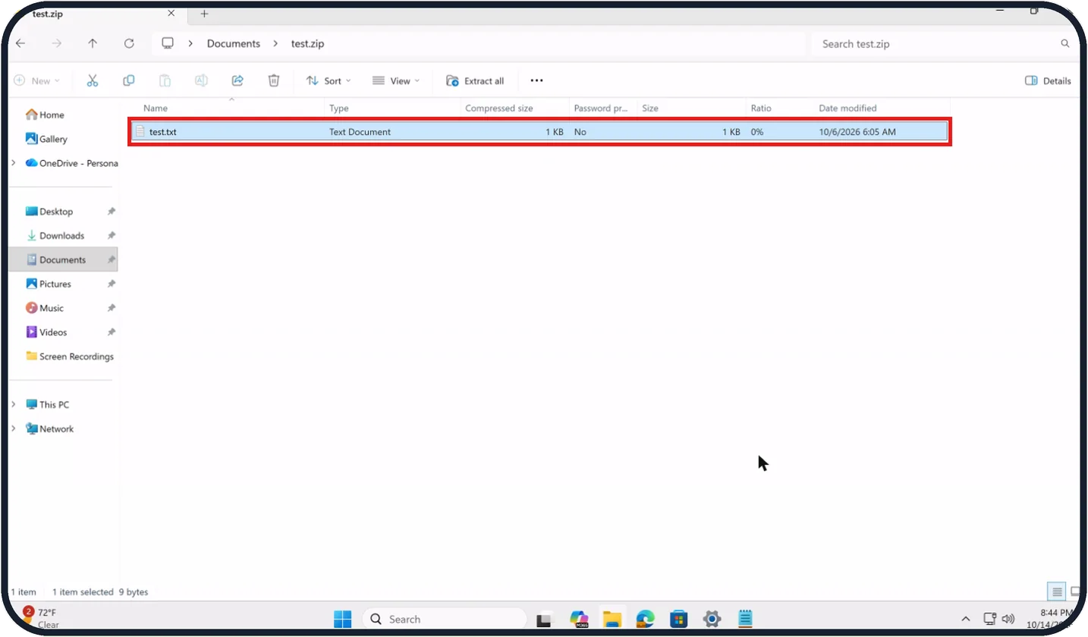Open Microsoft Edge from taskbar
The height and width of the screenshot is (637, 1088).
645,619
